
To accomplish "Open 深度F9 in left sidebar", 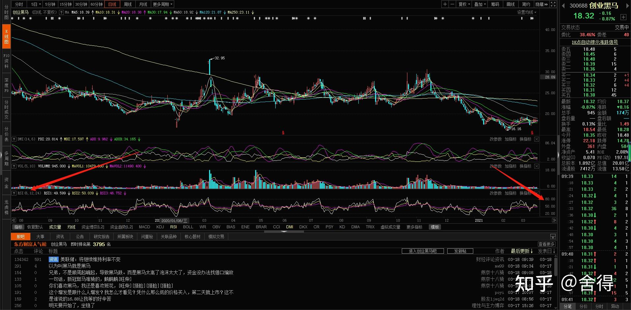I will (6, 85).
